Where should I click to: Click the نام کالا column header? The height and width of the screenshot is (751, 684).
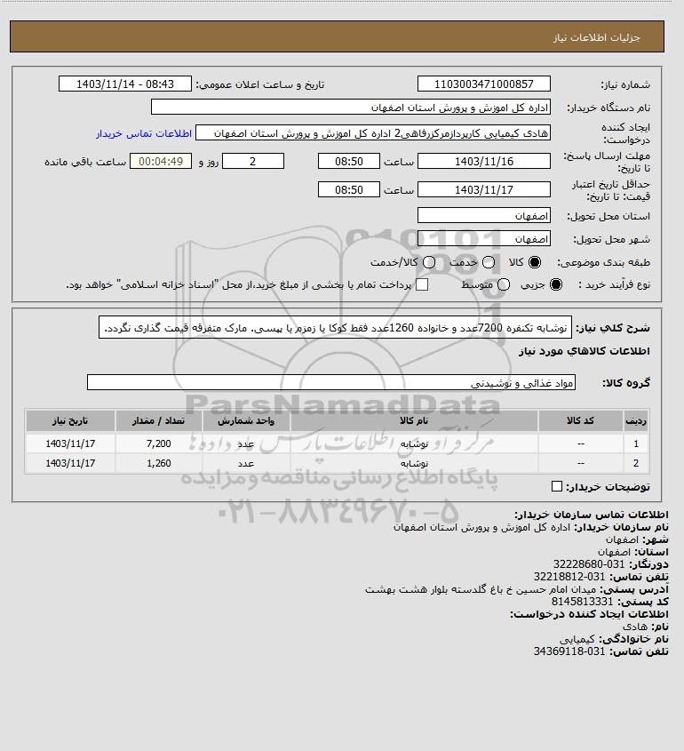point(414,420)
